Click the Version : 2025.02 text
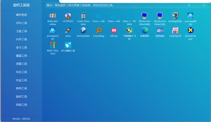The image size is (211, 122). tap(21, 119)
